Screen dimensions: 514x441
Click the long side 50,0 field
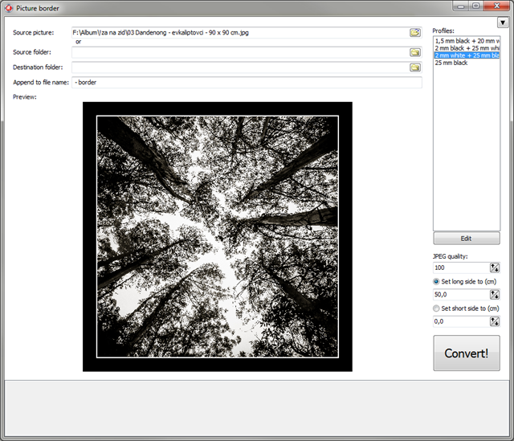point(461,295)
